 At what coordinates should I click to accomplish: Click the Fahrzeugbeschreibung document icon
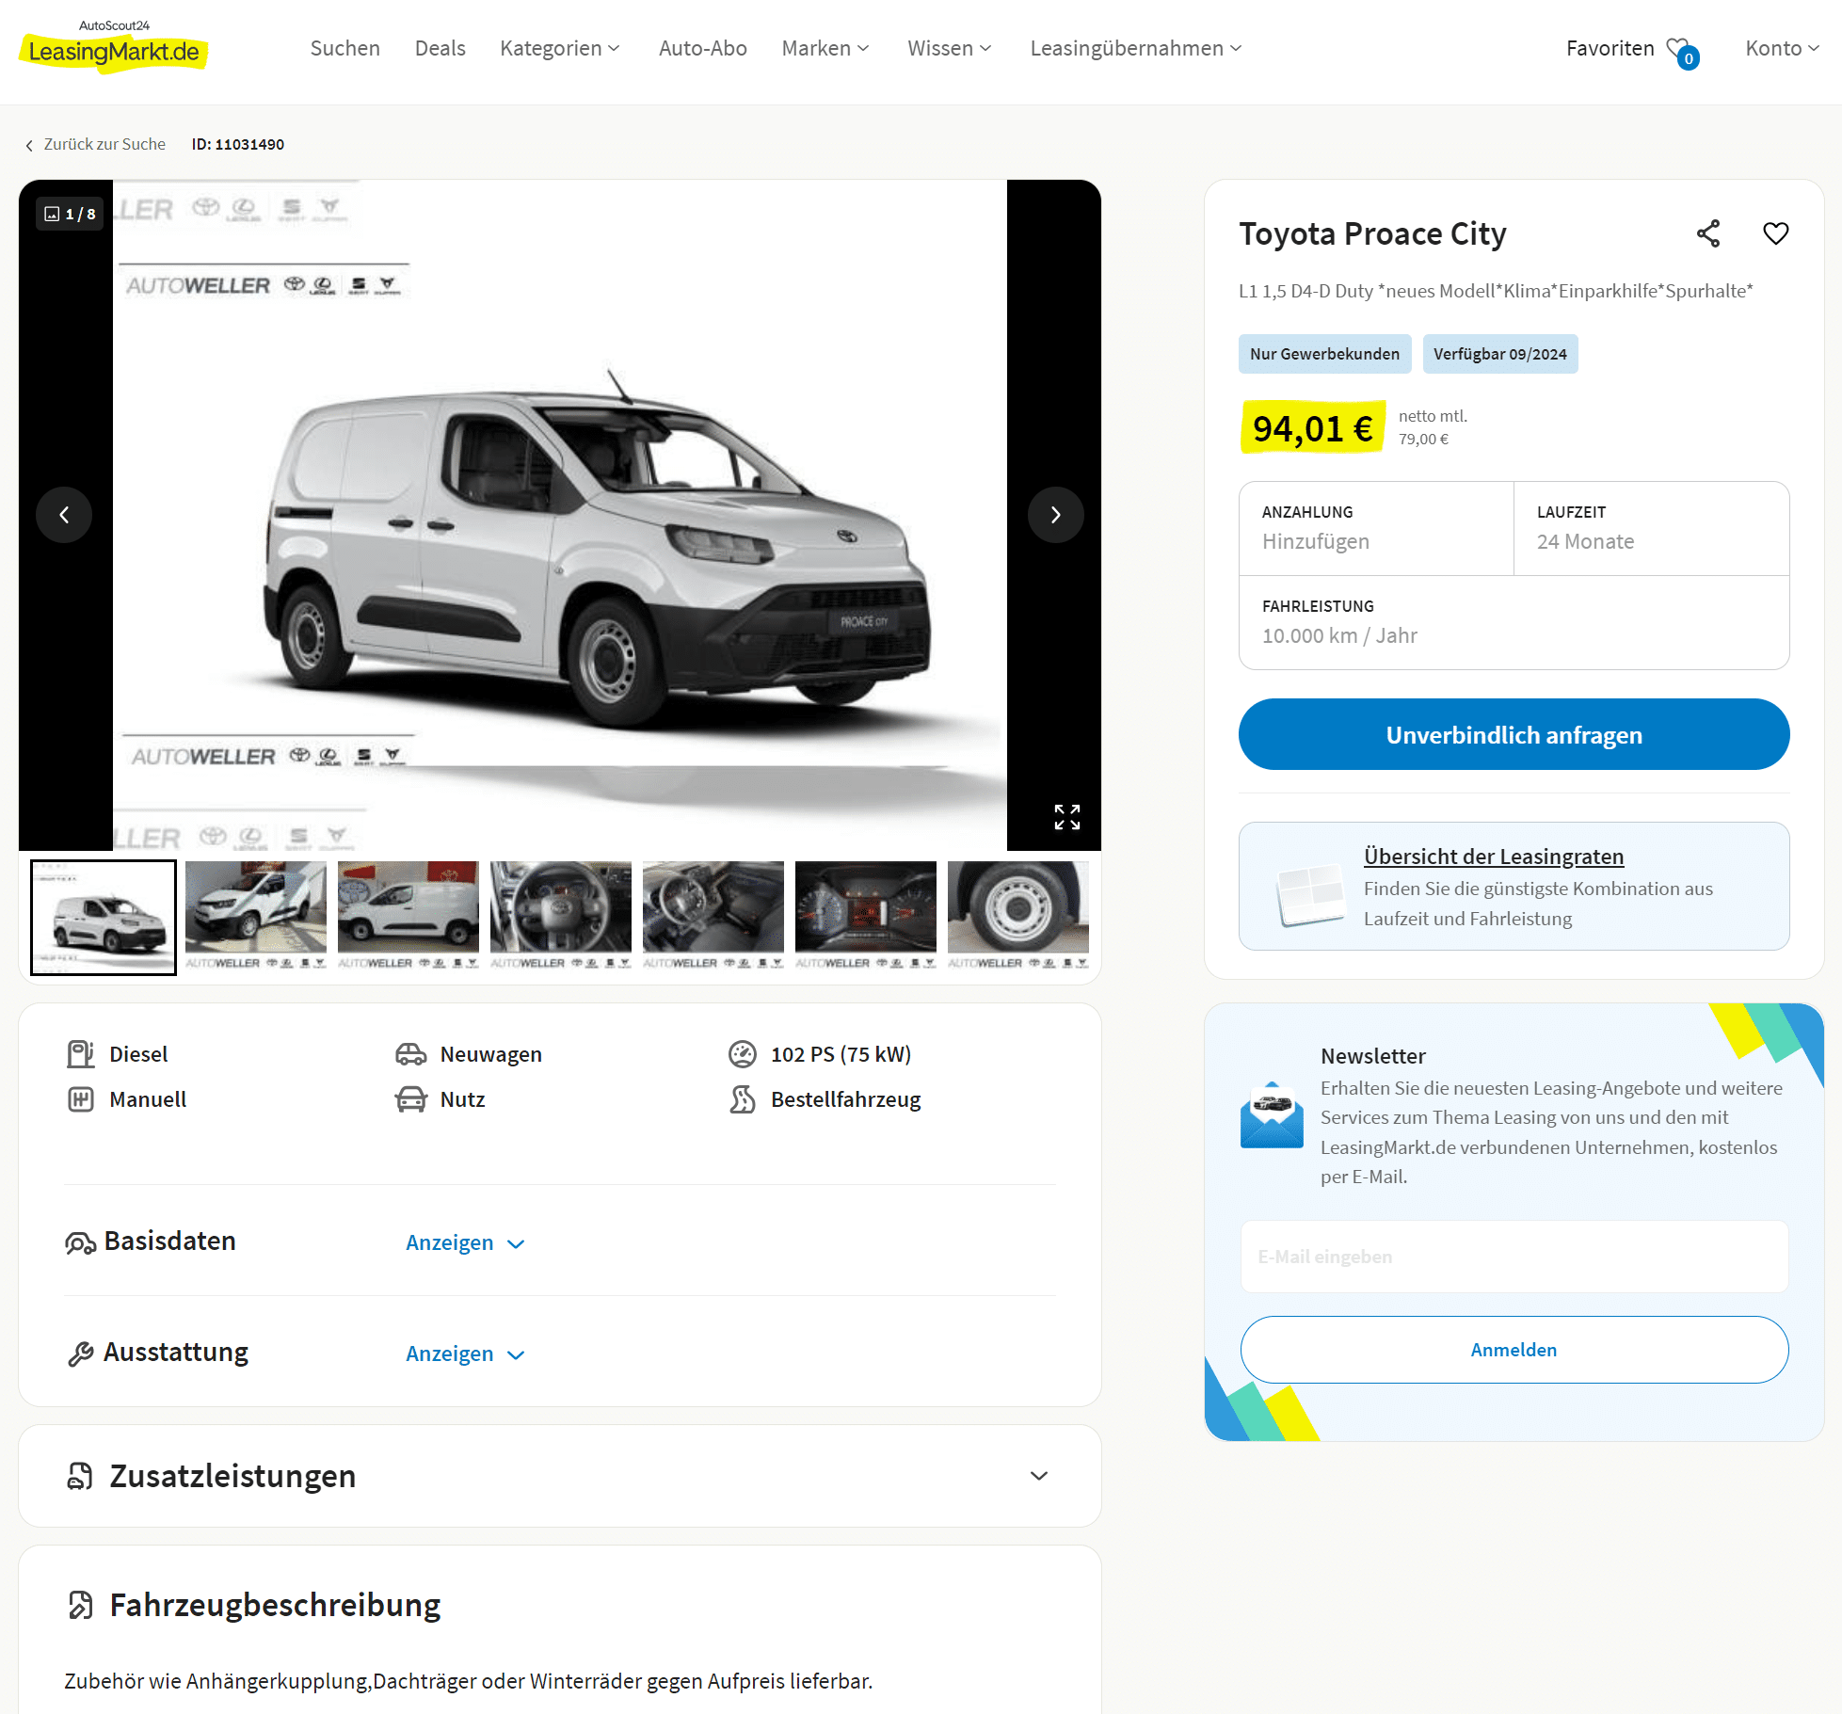(x=81, y=1605)
